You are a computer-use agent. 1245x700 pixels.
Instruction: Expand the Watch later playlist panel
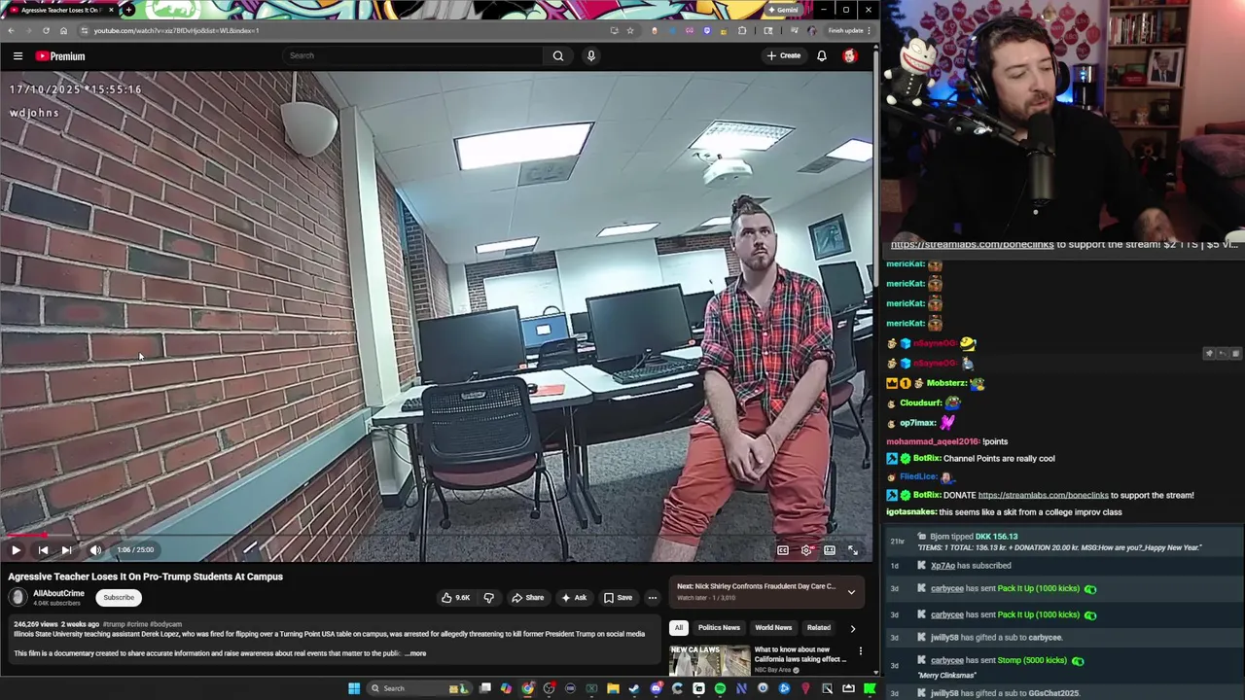click(x=851, y=592)
